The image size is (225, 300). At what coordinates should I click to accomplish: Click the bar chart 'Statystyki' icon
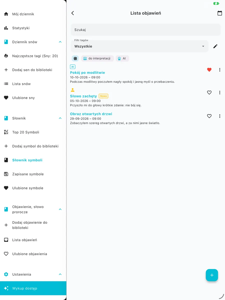(6, 28)
